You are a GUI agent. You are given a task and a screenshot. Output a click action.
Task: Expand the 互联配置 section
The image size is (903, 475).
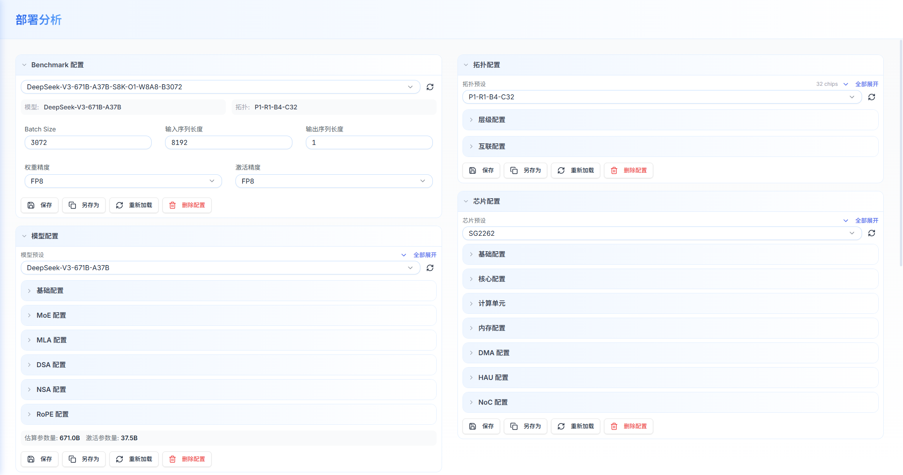tap(492, 146)
